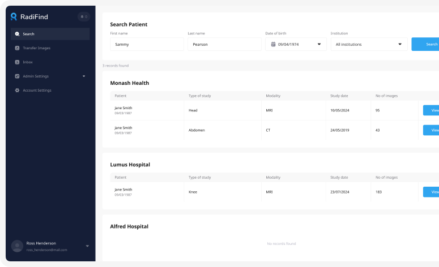Click the Search magnifier icon in sidebar
Screen dimensions: 439x267
(x=18, y=34)
